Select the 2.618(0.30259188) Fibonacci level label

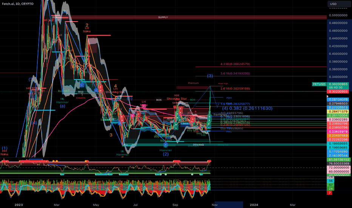tap(235, 88)
